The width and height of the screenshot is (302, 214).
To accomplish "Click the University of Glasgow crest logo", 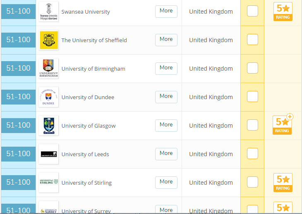I will click(48, 126).
